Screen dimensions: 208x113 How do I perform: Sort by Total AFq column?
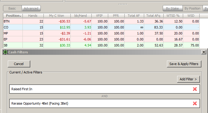coord(154,16)
